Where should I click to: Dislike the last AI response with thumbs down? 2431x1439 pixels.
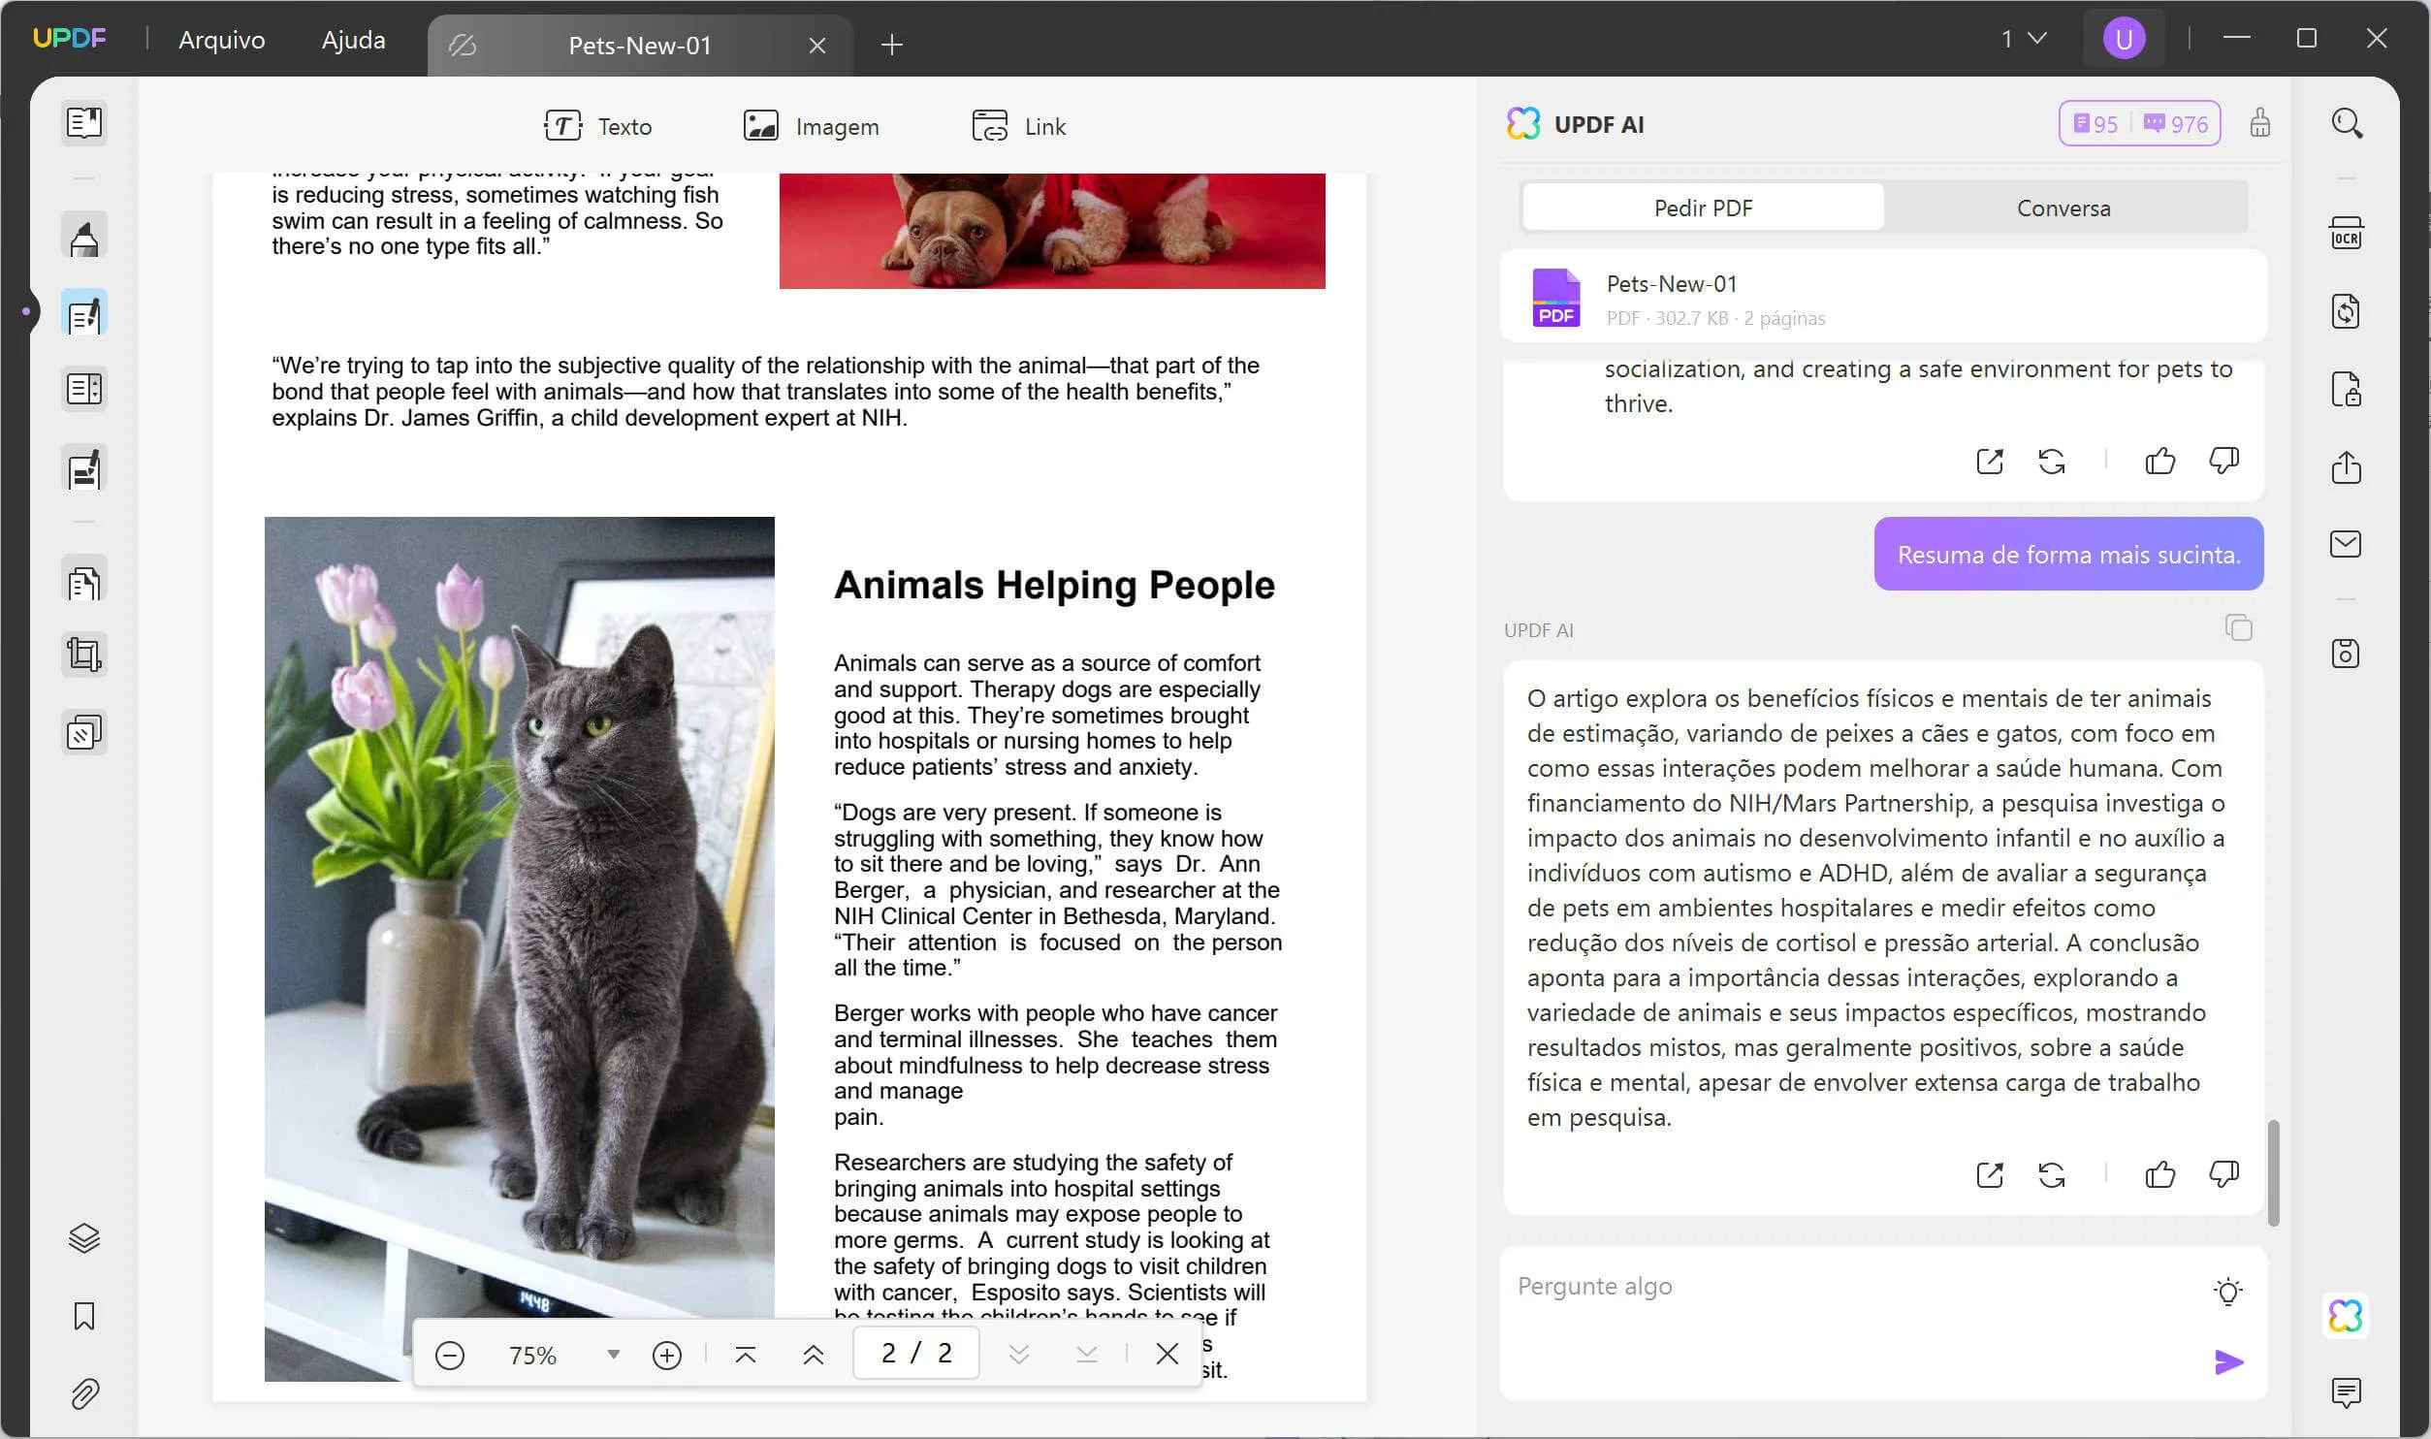point(2223,1175)
